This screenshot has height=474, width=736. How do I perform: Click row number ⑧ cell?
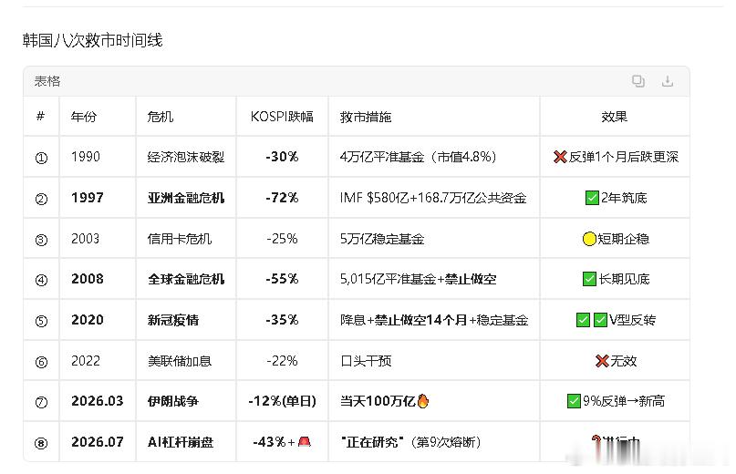pos(41,443)
